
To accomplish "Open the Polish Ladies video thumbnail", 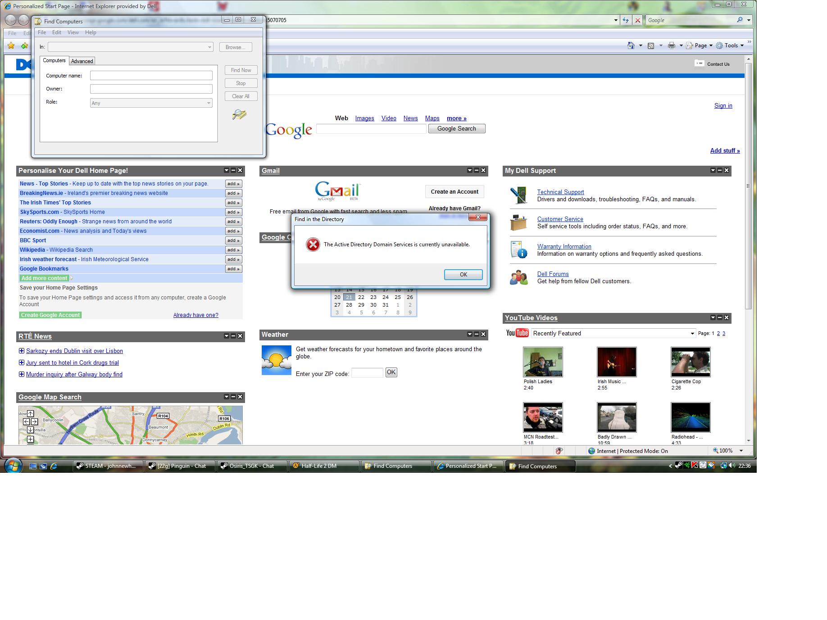I will click(x=543, y=362).
